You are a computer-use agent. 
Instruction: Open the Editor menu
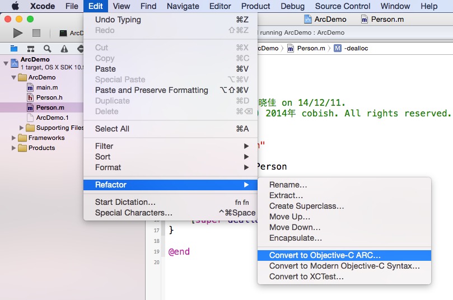(220, 6)
